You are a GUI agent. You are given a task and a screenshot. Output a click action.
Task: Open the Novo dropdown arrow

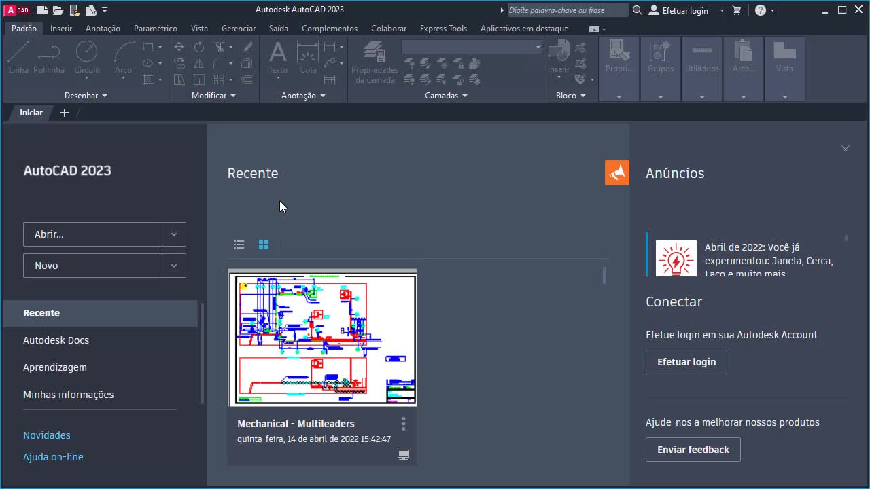(174, 266)
